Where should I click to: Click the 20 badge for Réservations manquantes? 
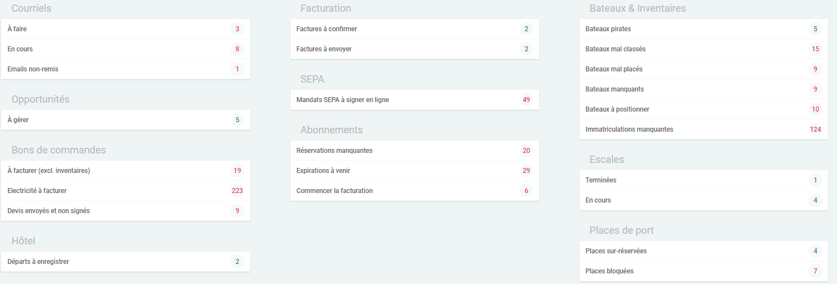526,151
